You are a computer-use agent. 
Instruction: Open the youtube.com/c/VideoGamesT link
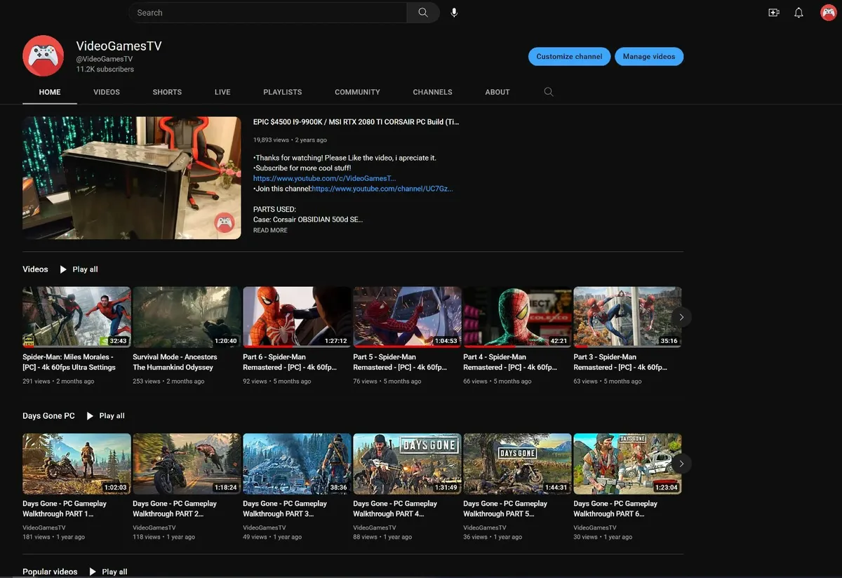(x=324, y=179)
